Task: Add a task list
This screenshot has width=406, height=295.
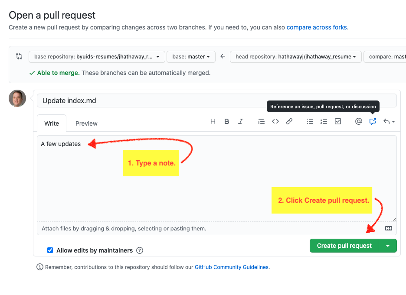Action: [338, 122]
